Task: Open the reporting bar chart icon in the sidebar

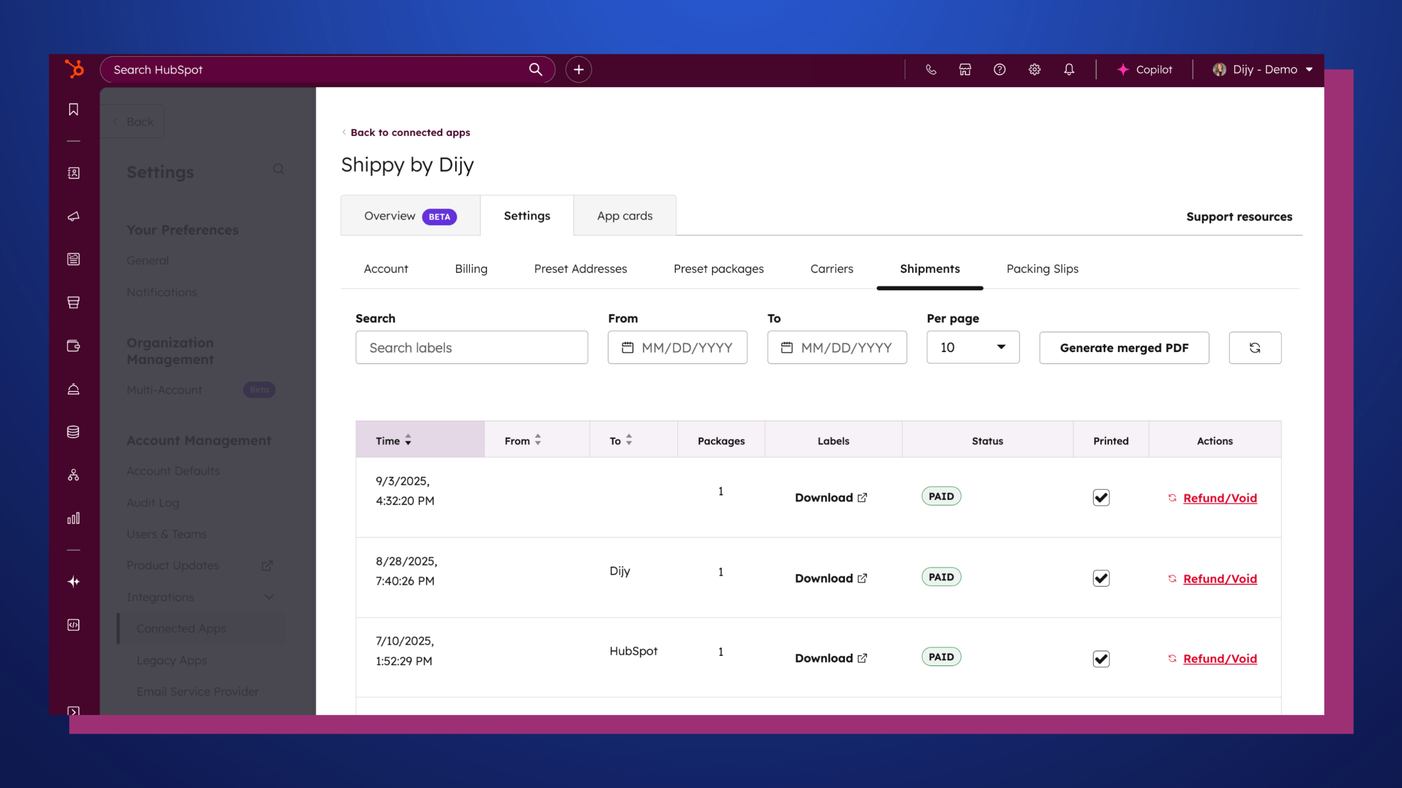Action: click(x=73, y=518)
